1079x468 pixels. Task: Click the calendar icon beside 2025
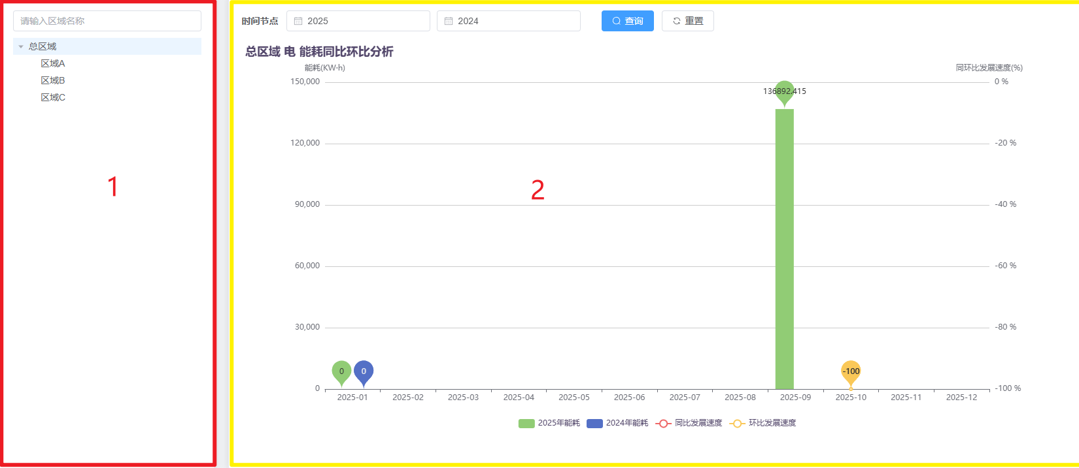298,21
